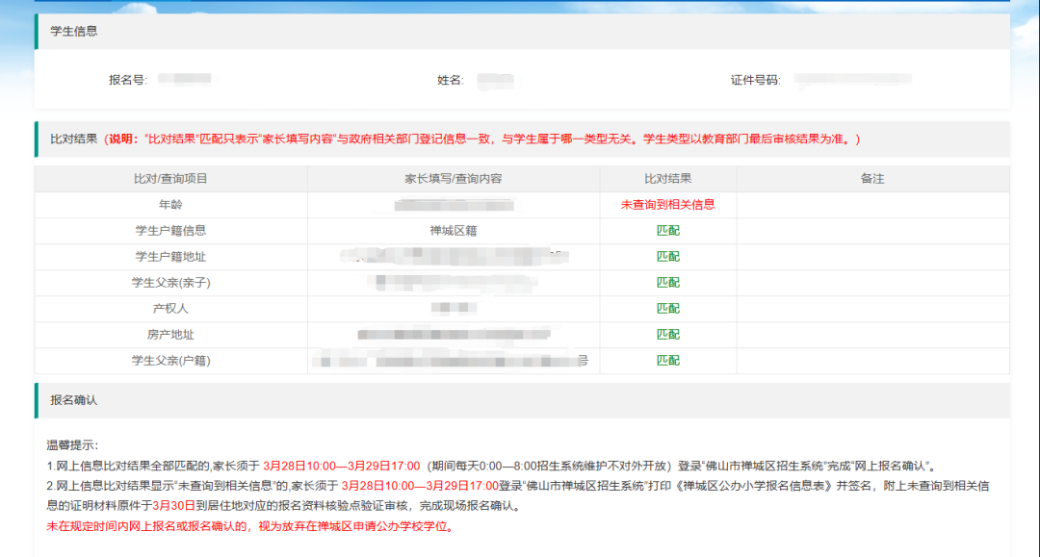Select the 学生户籍地址 row label

pyautogui.click(x=170, y=256)
